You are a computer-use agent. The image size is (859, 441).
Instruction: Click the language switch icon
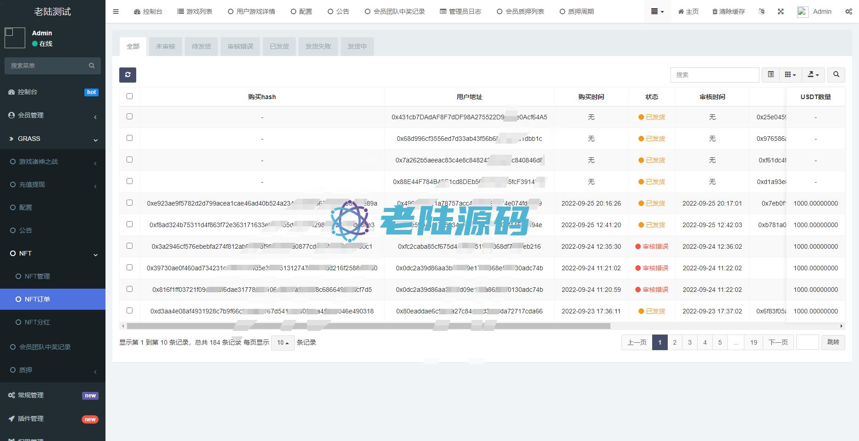click(761, 11)
